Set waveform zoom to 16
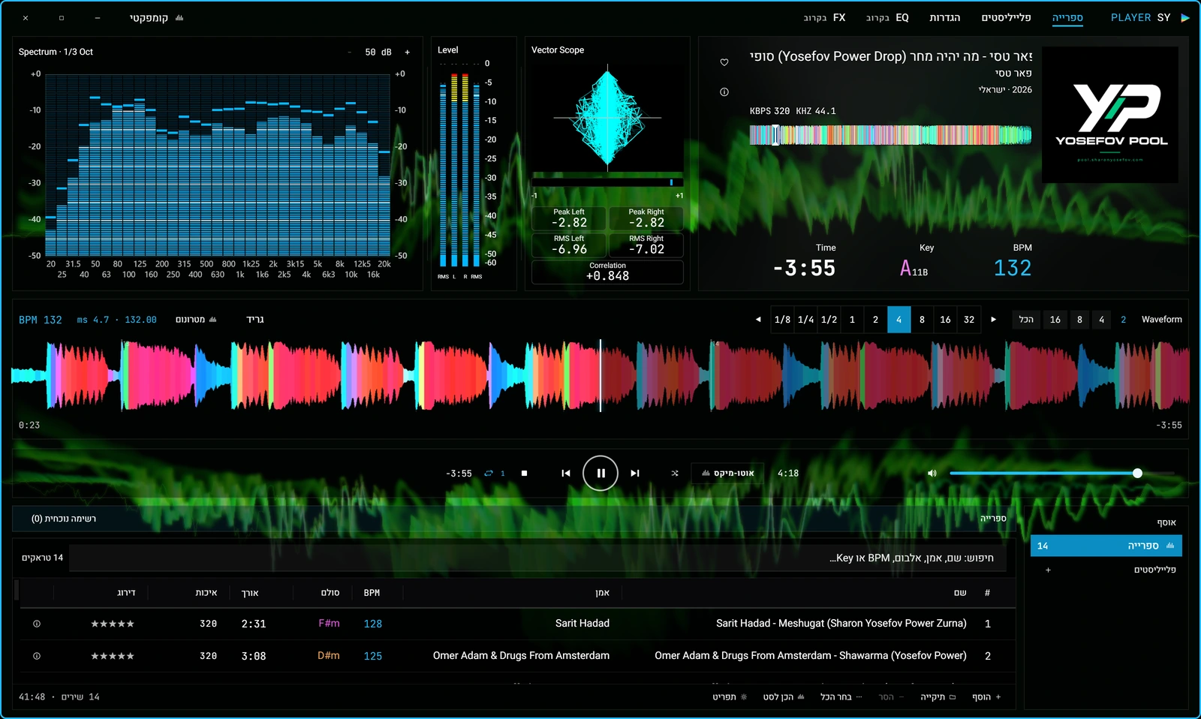Image resolution: width=1201 pixels, height=719 pixels. pos(1055,320)
